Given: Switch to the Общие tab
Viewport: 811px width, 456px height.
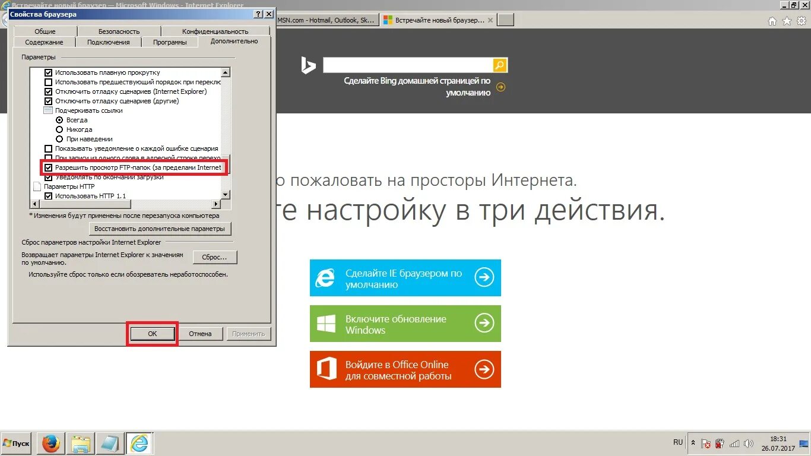Looking at the screenshot, I should coord(45,31).
